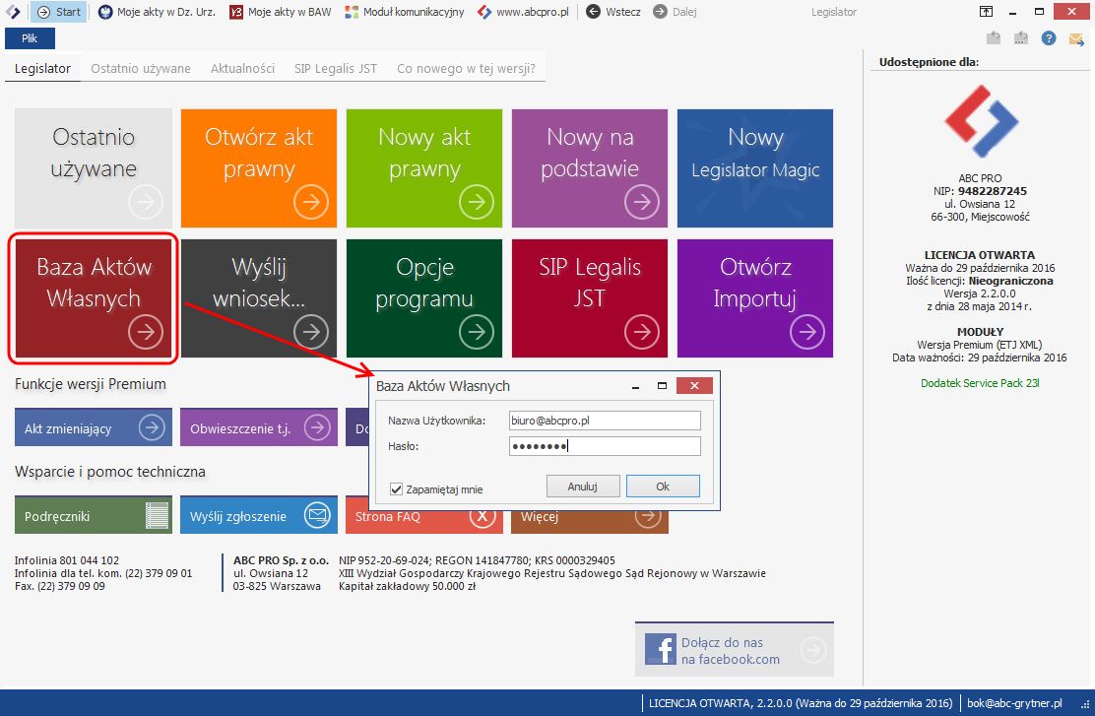This screenshot has height=716, width=1095.
Task: Click arrow icon on Obwieszczenie t.j. button
Action: (317, 426)
